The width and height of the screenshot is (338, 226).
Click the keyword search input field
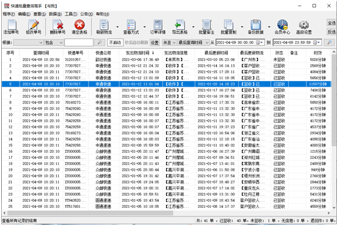click(79, 42)
